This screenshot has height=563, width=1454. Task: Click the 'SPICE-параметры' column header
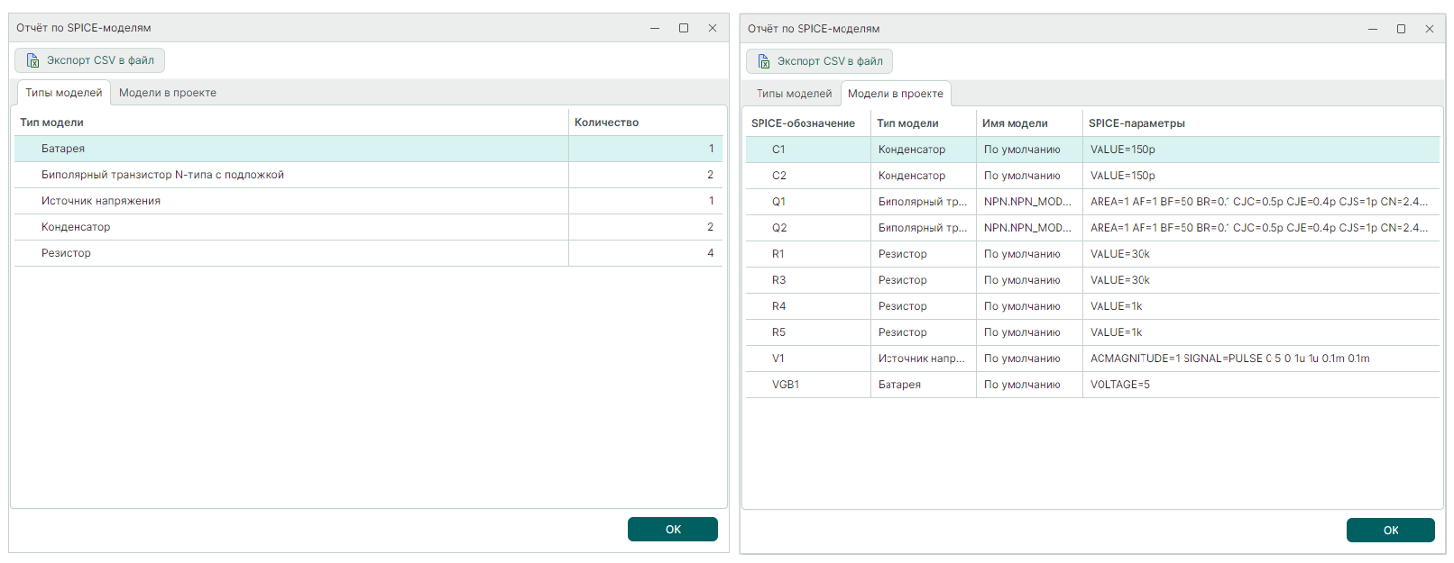tap(1137, 123)
